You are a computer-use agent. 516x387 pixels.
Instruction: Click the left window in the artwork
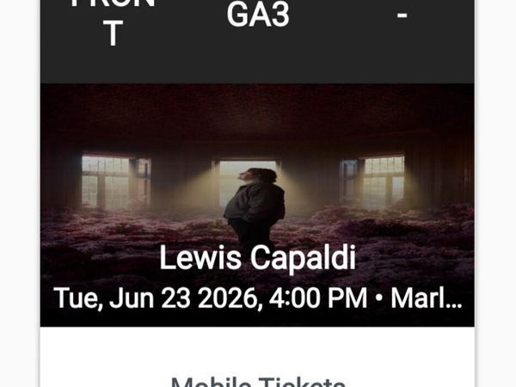pos(116,181)
